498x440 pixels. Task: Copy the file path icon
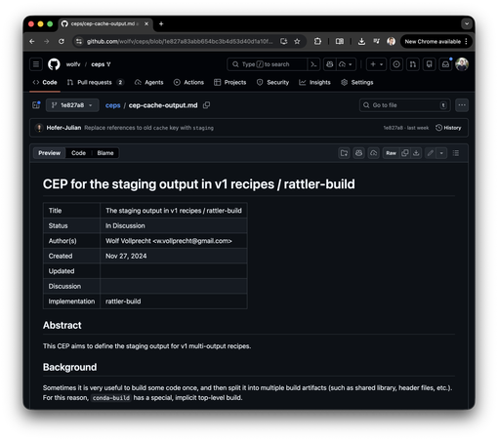tap(206, 105)
